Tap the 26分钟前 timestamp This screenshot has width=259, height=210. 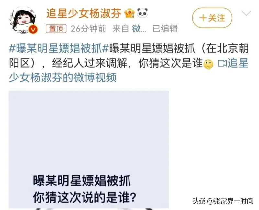88,29
